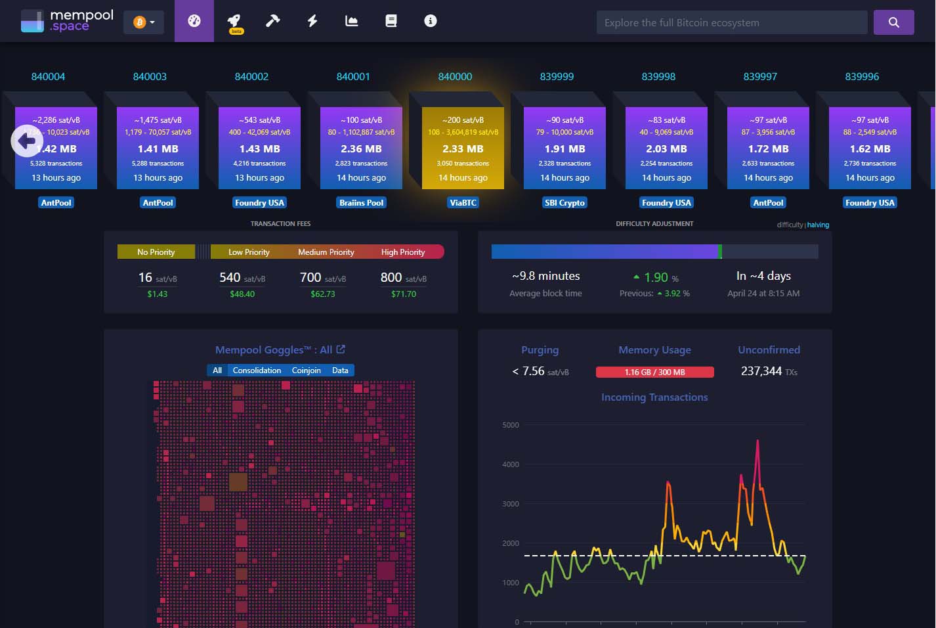The image size is (936, 628).
Task: Switch to the difficulty view
Action: pos(790,225)
